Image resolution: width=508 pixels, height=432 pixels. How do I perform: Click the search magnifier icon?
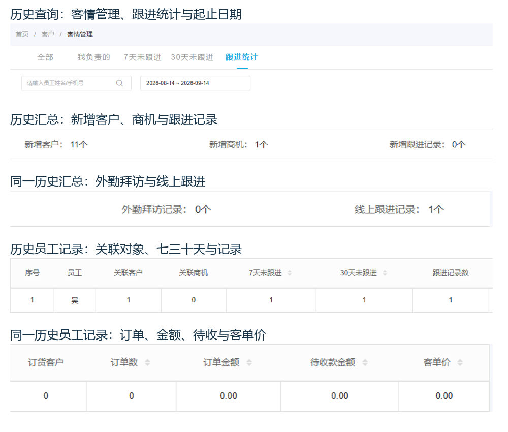[119, 83]
